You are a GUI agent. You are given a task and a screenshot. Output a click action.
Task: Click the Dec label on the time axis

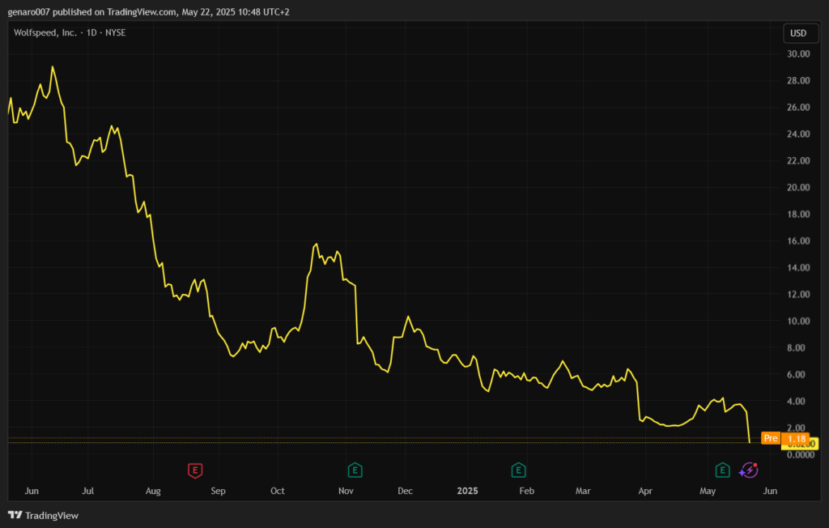tap(405, 491)
